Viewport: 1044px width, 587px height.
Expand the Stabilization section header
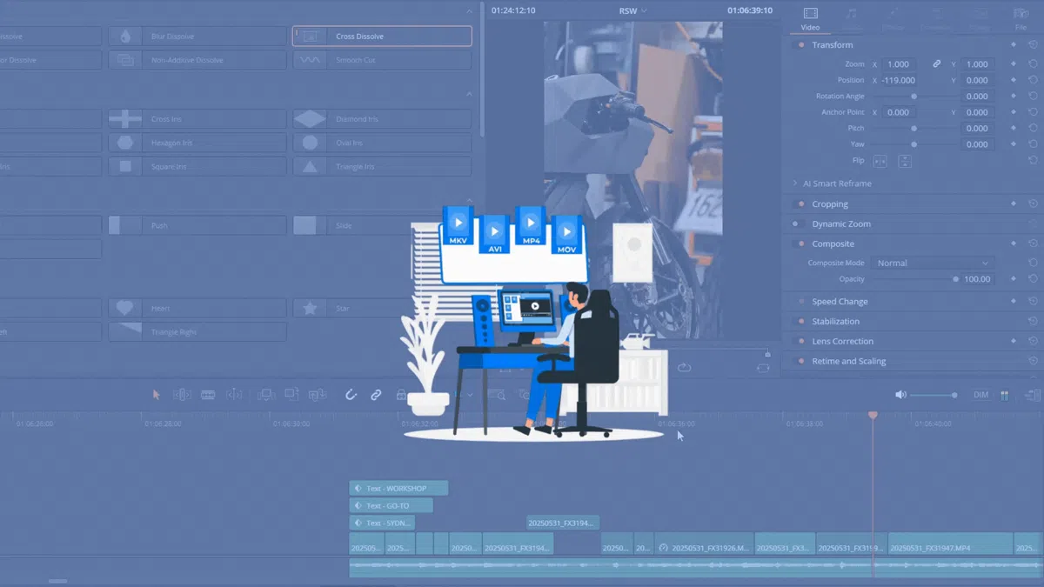[835, 322]
